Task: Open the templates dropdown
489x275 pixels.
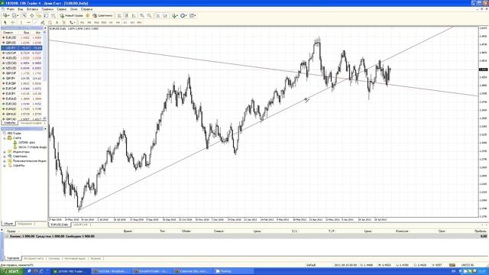Action: point(193,15)
